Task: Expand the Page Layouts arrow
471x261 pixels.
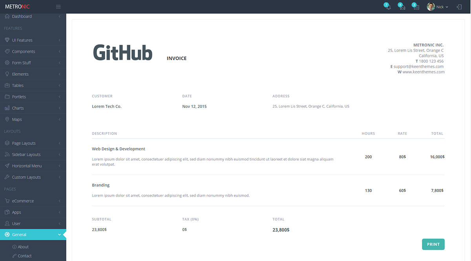Action: (x=59, y=143)
